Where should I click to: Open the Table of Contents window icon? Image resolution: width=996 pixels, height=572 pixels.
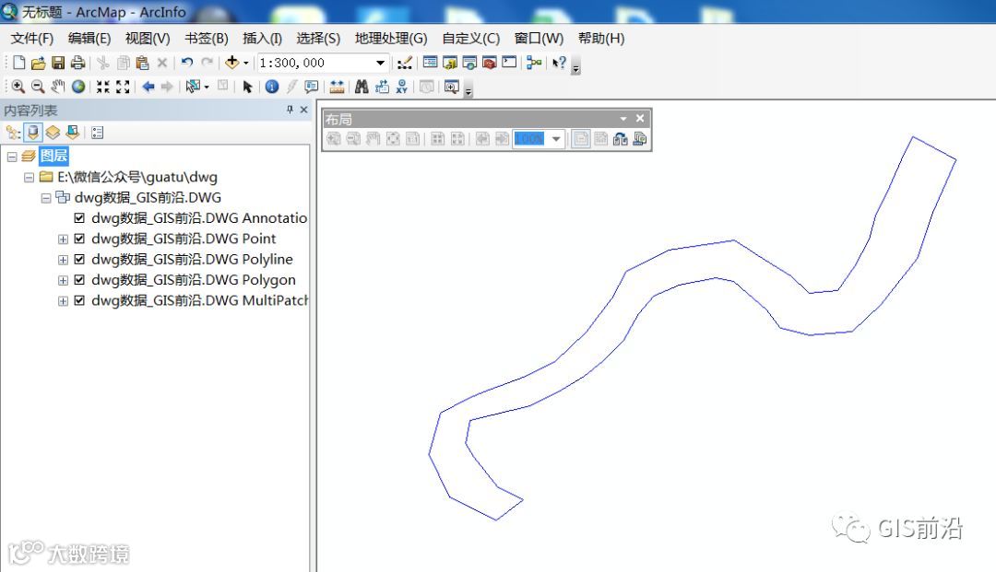point(430,63)
